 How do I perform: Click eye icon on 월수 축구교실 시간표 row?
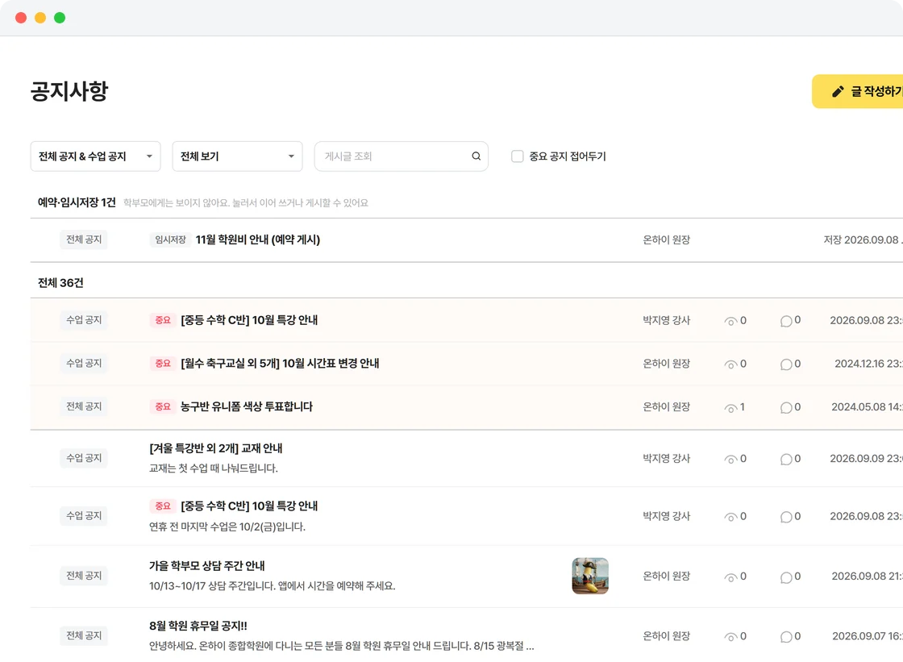pos(730,364)
